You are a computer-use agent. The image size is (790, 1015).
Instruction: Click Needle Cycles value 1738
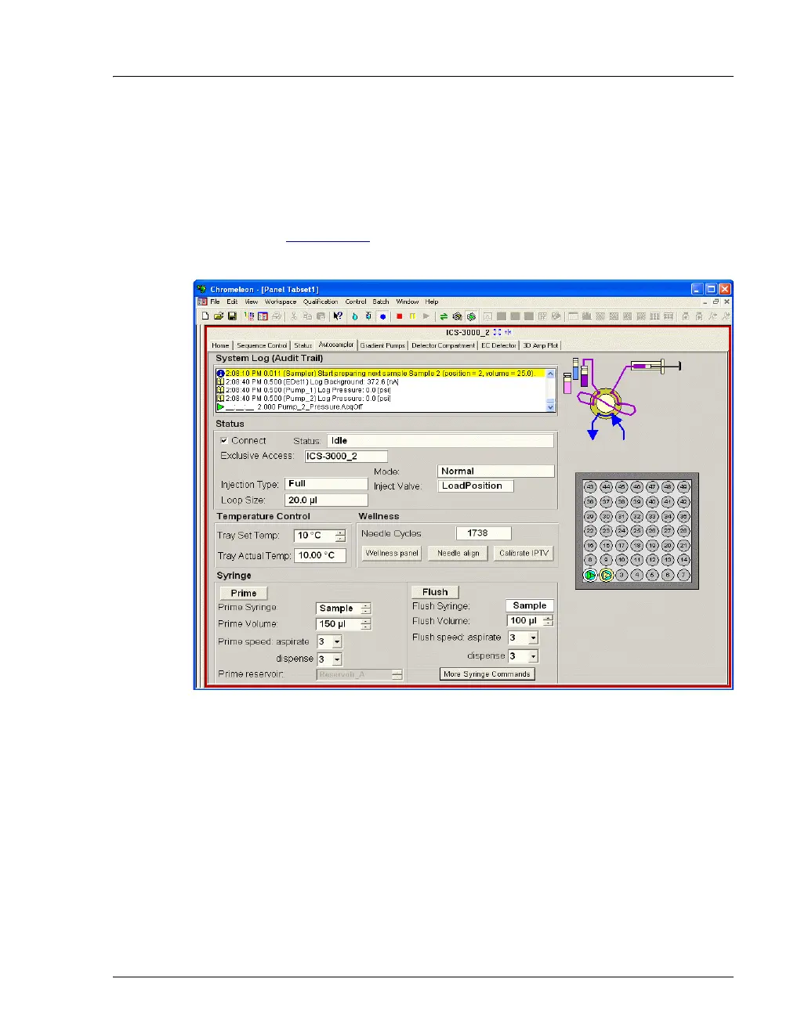click(x=484, y=533)
